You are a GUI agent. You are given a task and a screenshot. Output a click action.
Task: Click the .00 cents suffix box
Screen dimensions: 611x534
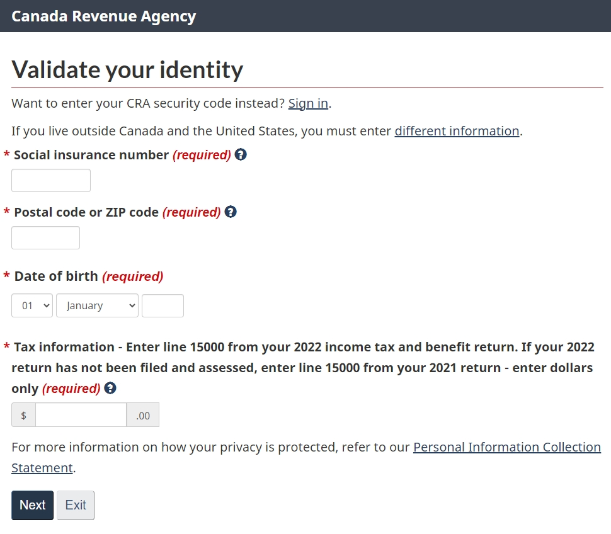coord(142,415)
